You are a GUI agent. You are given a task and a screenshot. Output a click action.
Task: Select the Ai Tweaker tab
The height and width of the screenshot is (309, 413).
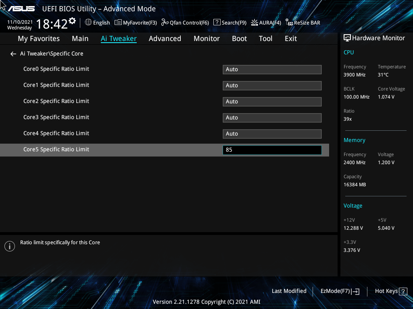119,39
